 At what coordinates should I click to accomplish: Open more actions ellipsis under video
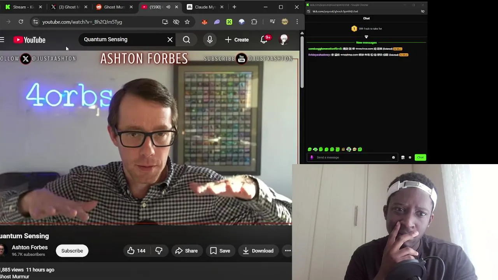[288, 251]
